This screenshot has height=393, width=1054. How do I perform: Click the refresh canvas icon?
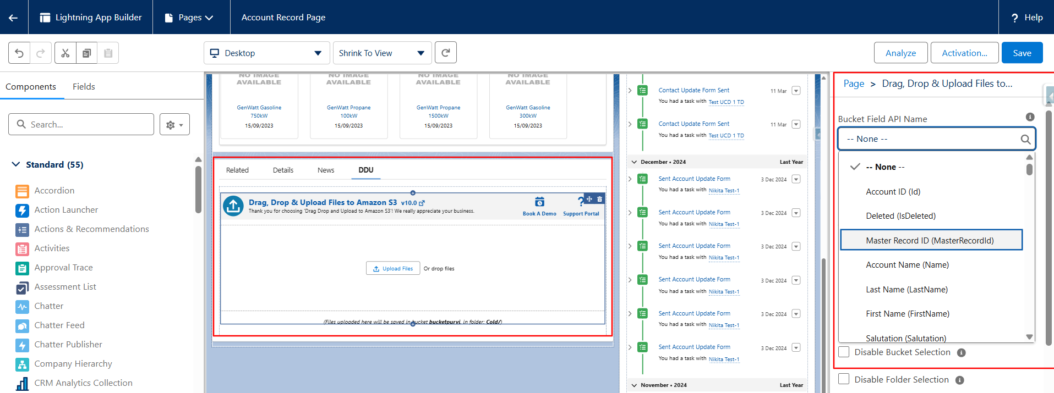pyautogui.click(x=446, y=53)
